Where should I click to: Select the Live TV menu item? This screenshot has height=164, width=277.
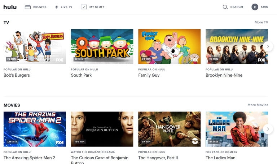66,7
